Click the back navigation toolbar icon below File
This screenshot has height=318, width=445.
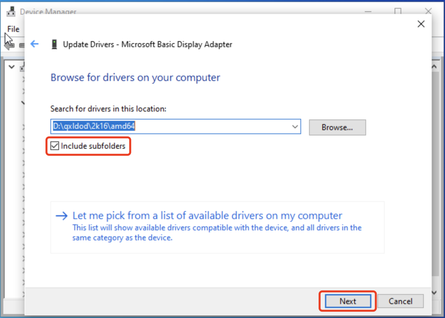point(9,45)
